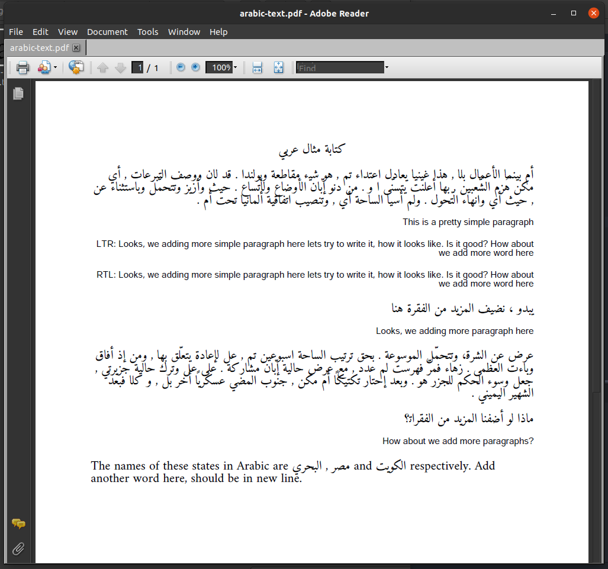The image size is (608, 569).
Task: Select the Email document icon
Action: 43,67
